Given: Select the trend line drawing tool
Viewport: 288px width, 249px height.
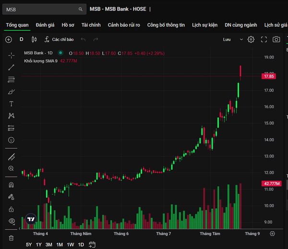Looking at the screenshot, I should pyautogui.click(x=11, y=67).
